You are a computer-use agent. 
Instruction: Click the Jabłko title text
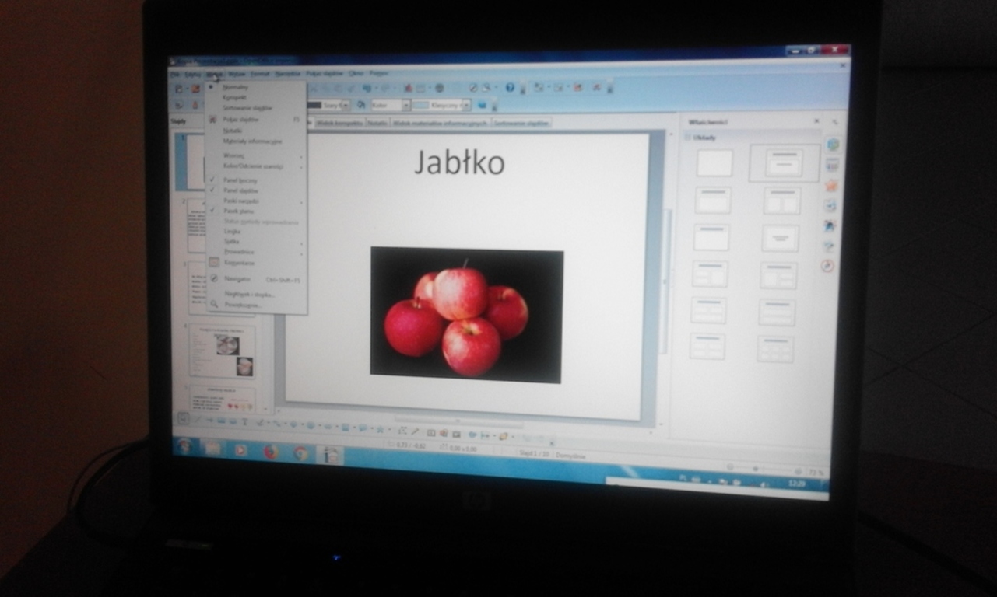[459, 162]
